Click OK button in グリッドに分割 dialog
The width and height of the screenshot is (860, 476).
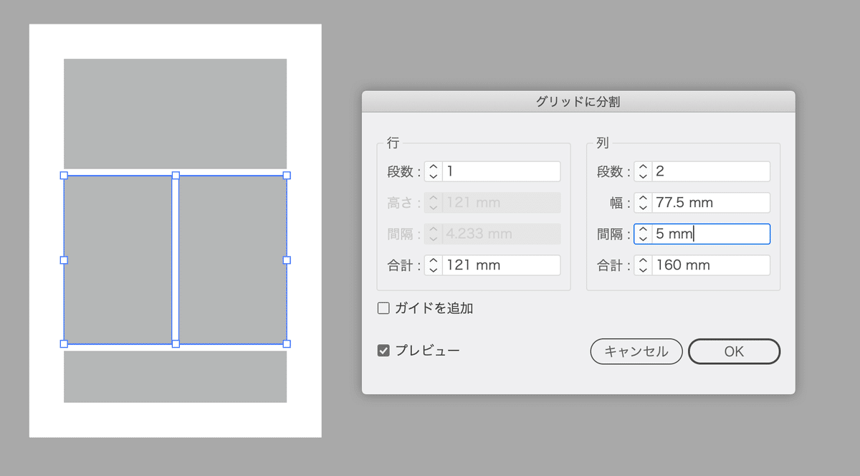pos(734,351)
